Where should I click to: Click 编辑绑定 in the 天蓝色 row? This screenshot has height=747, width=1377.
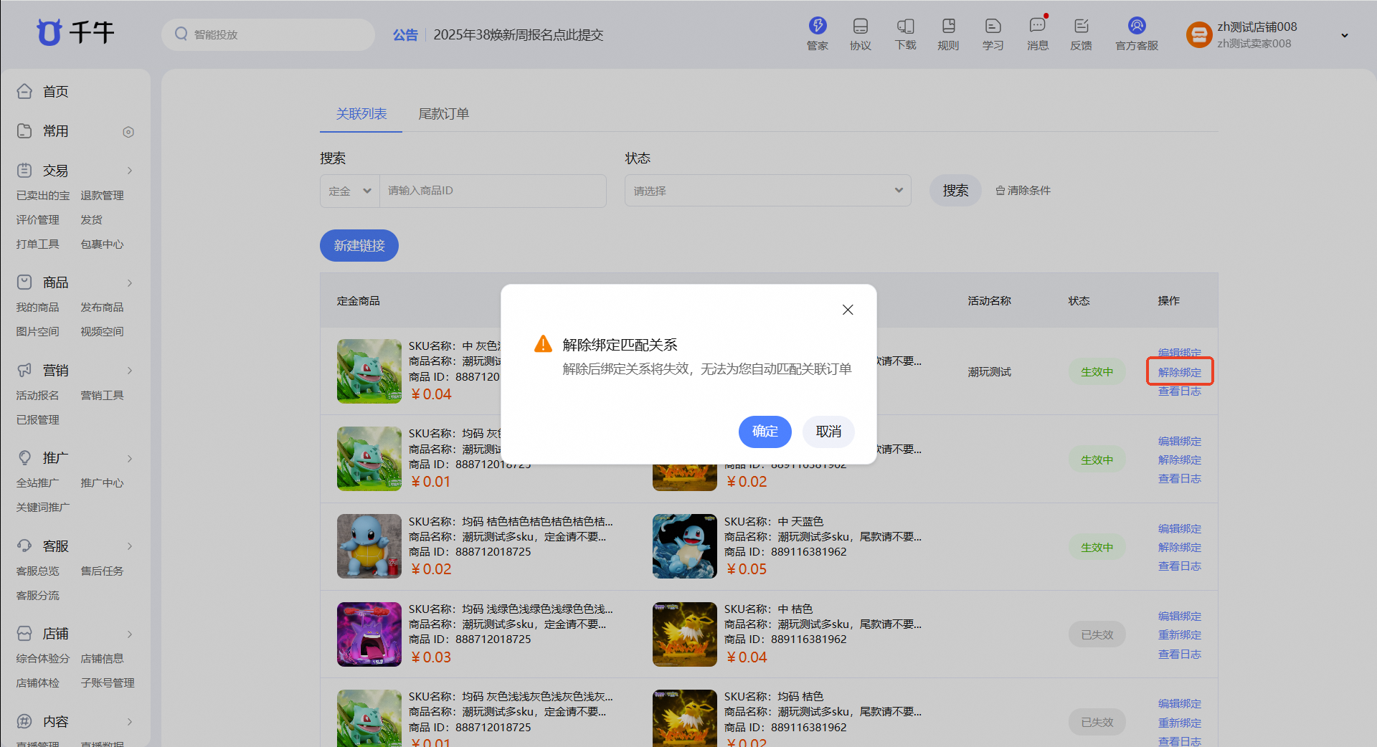point(1180,528)
